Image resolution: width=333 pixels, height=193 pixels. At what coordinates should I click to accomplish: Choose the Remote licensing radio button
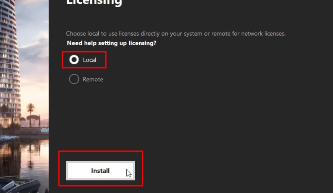(74, 79)
